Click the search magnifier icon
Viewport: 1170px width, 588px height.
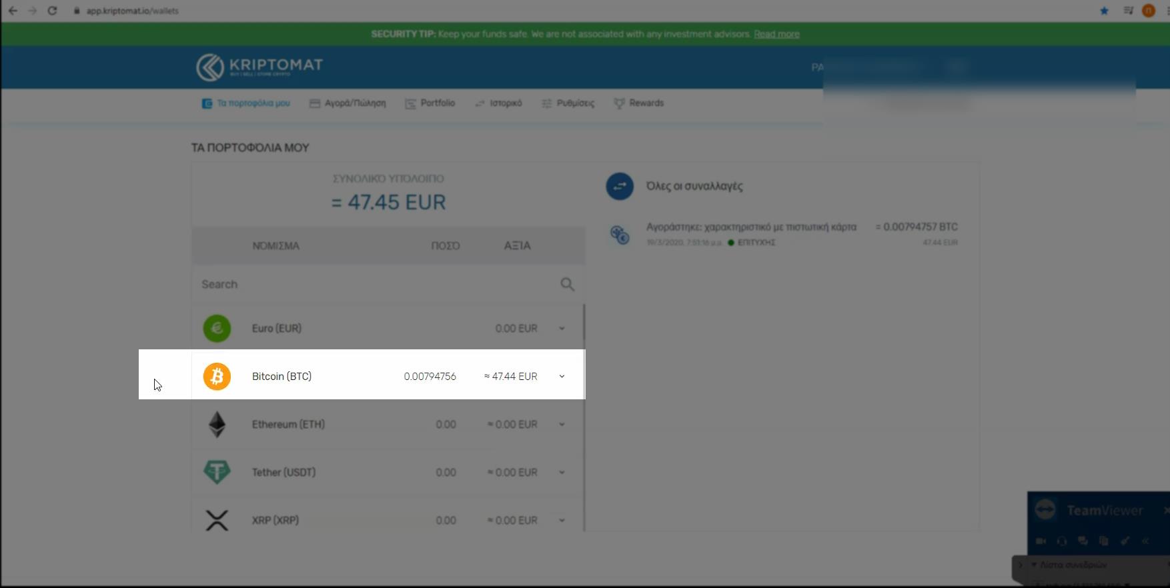click(x=567, y=285)
